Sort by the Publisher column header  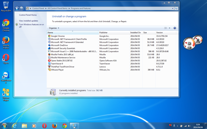[114, 33]
